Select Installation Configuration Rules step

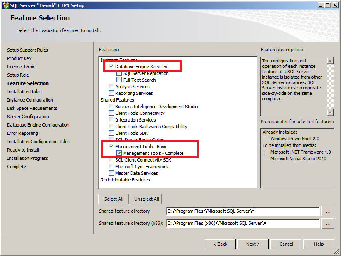tap(38, 142)
